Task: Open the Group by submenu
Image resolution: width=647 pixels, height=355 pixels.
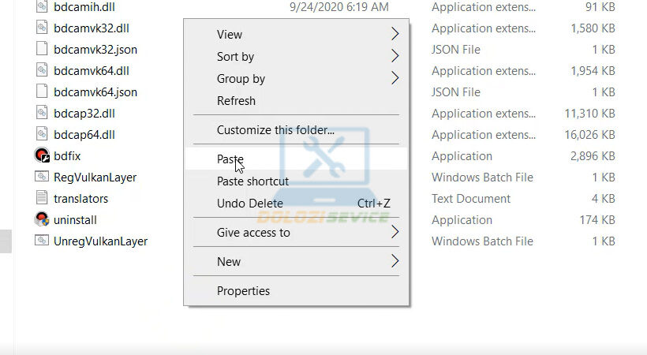Action: click(395, 79)
